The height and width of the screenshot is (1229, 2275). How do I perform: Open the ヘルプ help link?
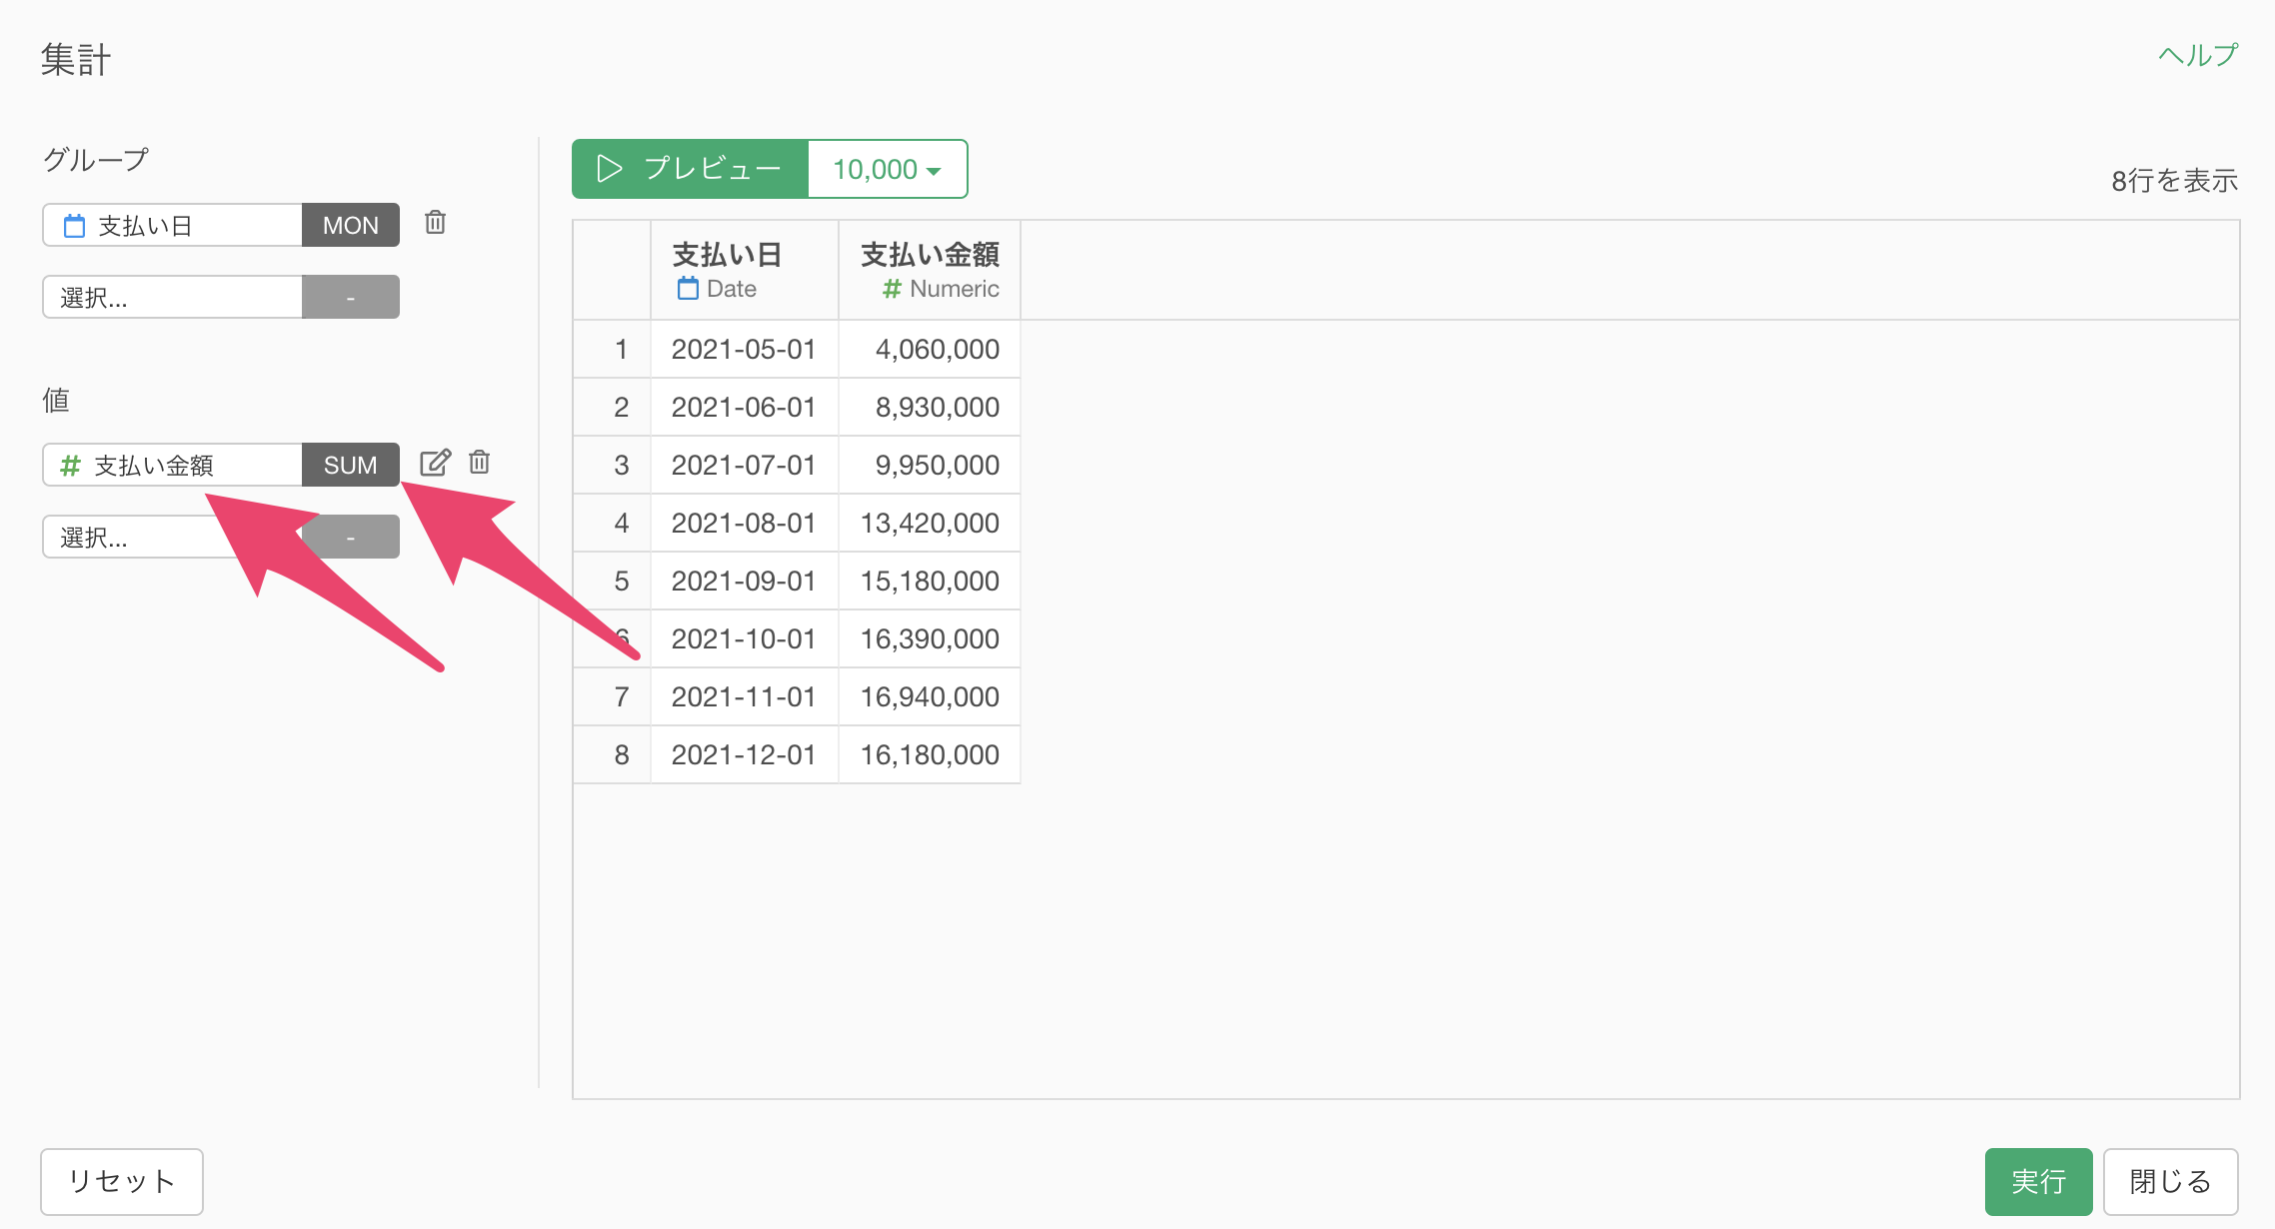tap(2198, 55)
